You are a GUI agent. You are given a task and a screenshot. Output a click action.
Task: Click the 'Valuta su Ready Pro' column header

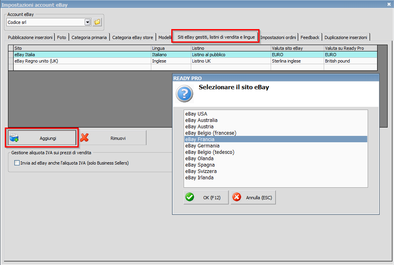(350, 48)
